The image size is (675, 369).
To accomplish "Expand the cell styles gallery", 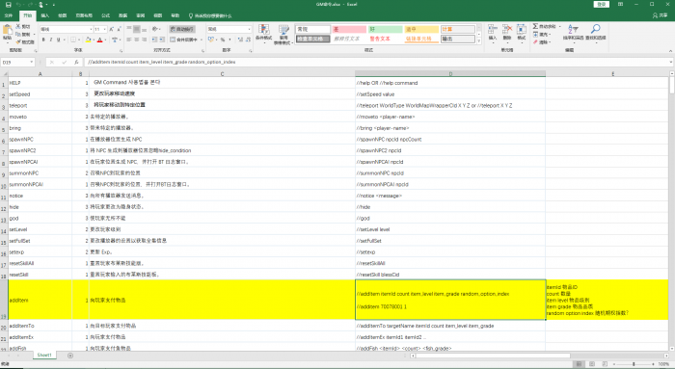I will click(479, 41).
